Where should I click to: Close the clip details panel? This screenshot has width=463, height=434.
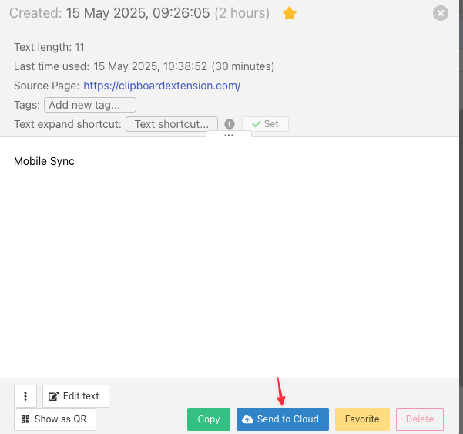click(x=440, y=13)
